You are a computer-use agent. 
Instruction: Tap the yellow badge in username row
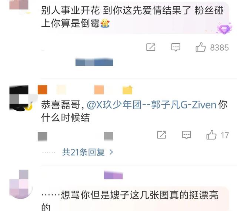pos(127,90)
